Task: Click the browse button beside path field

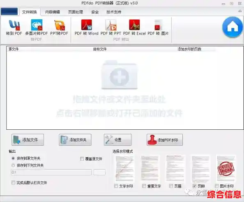Action: 99,172
